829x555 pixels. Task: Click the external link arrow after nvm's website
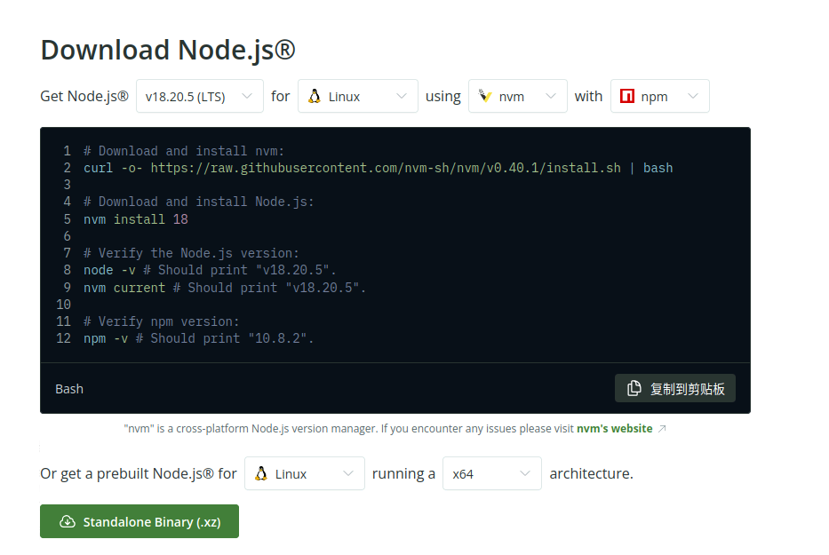click(x=661, y=429)
